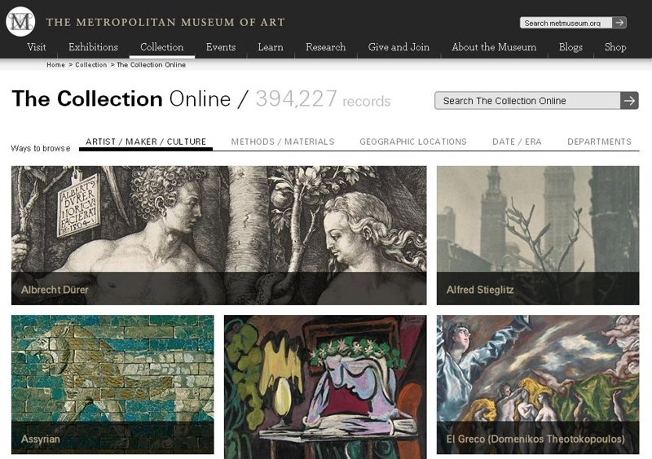Viewport: 652px width, 459px height.
Task: Select the Methods / Materials tab
Action: click(283, 142)
